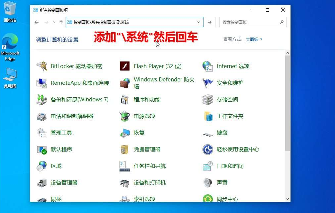Launch Microsoft Edge desktop shortcut

tap(10, 47)
